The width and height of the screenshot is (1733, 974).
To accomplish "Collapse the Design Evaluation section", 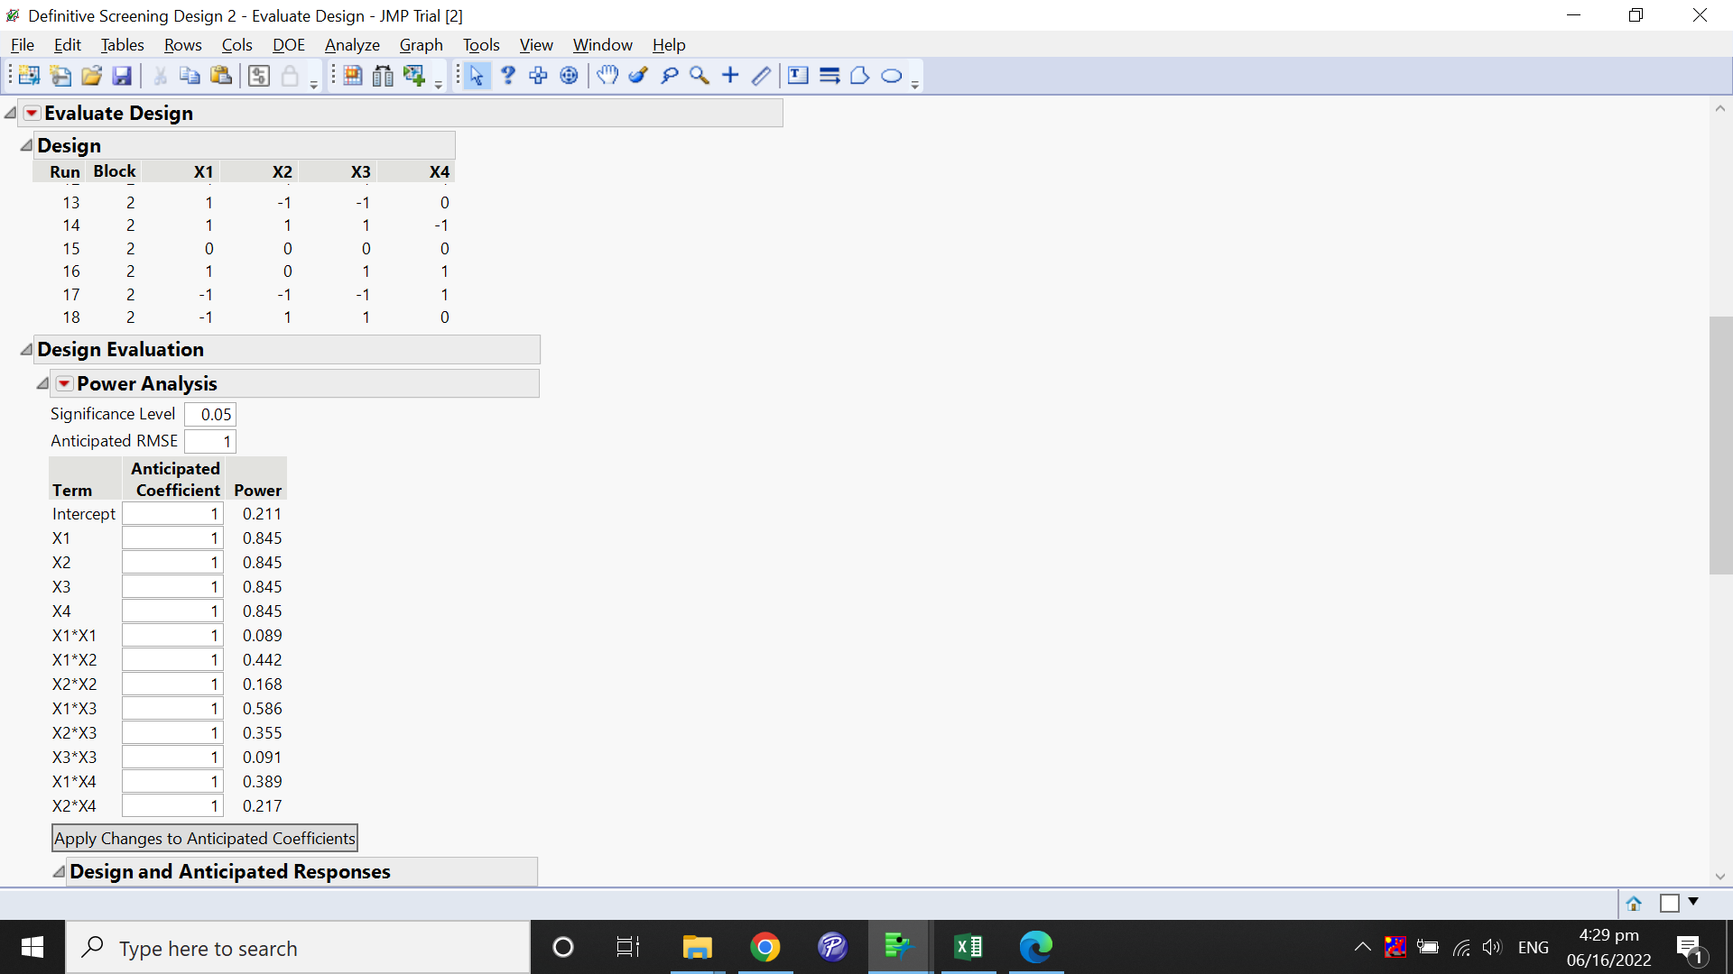I will 25,349.
